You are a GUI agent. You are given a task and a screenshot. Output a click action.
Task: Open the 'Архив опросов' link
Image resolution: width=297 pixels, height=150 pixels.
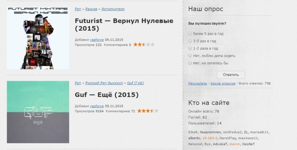coord(223,83)
